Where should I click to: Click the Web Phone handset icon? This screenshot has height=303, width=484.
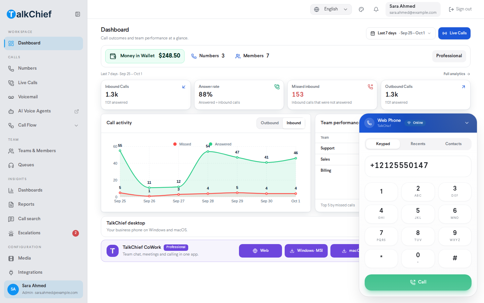[369, 123]
